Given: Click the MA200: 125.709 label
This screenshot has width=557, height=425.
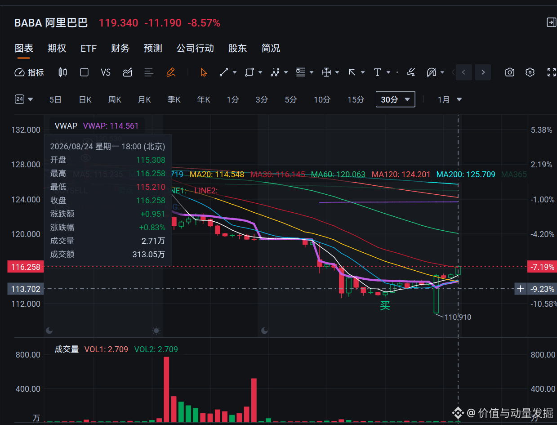Looking at the screenshot, I should 466,174.
